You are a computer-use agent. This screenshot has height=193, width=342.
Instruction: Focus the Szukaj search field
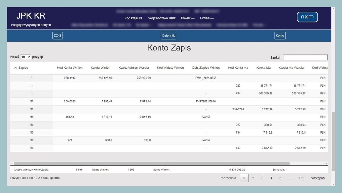tap(305, 58)
